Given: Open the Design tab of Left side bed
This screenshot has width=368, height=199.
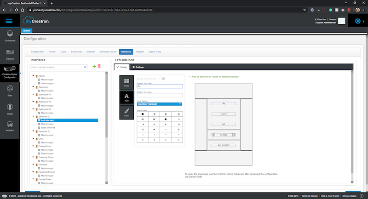Looking at the screenshot, I should tap(122, 67).
